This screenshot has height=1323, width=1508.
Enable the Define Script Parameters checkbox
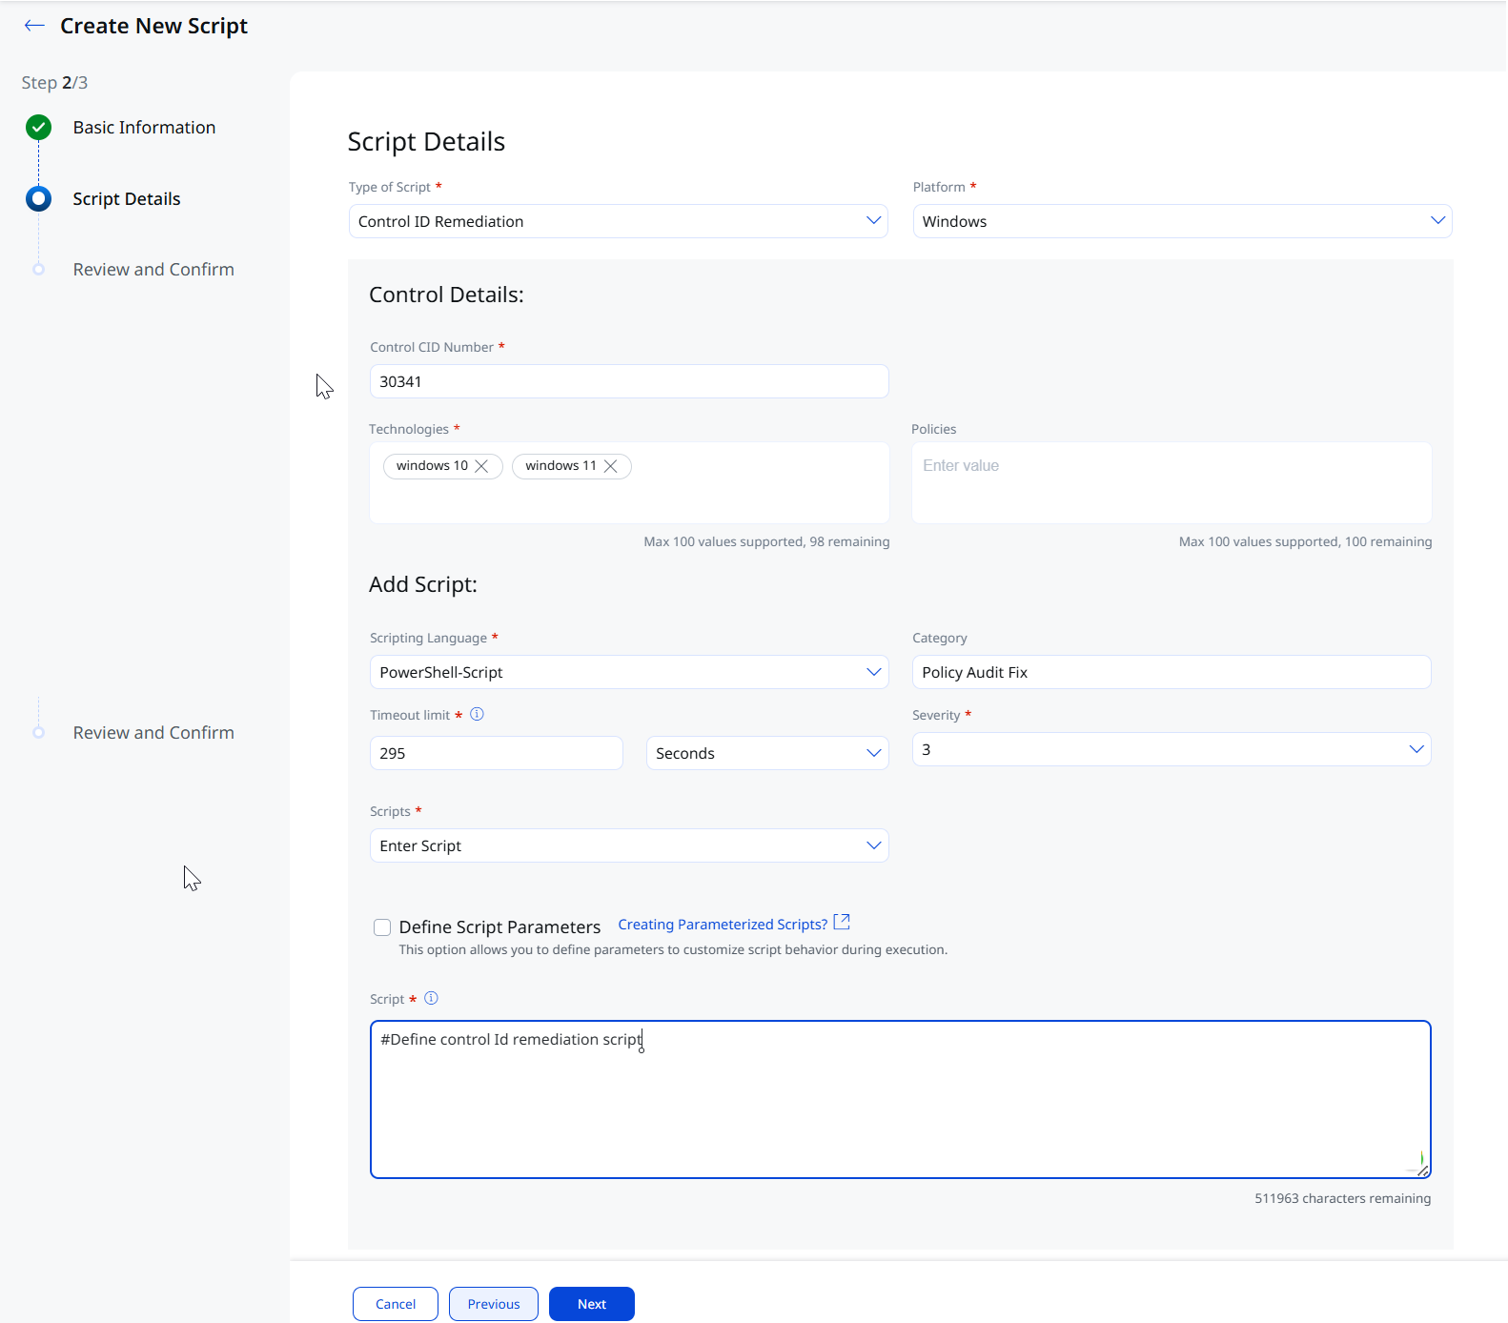tap(382, 927)
